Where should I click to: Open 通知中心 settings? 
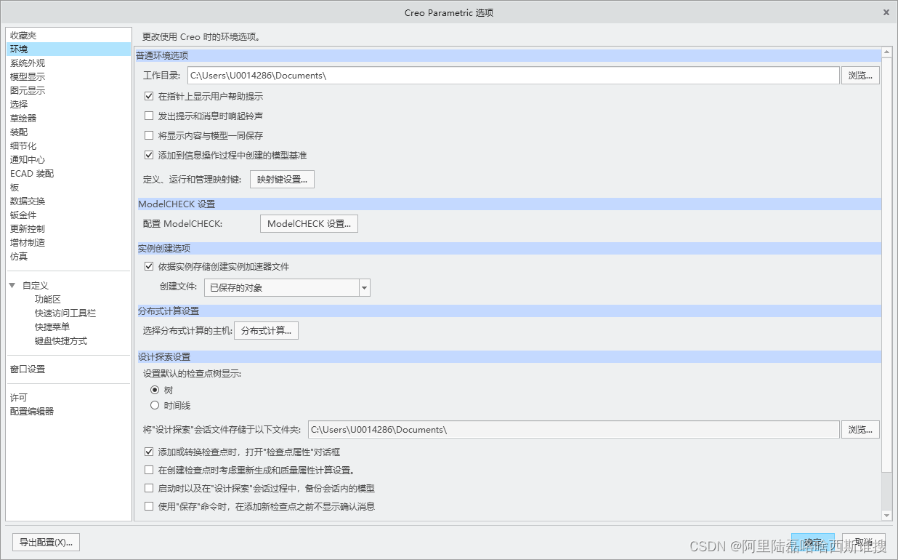click(28, 160)
